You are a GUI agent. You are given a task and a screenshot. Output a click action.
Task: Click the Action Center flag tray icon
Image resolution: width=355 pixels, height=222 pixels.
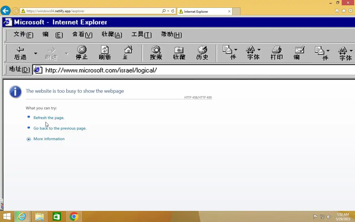[316, 217]
